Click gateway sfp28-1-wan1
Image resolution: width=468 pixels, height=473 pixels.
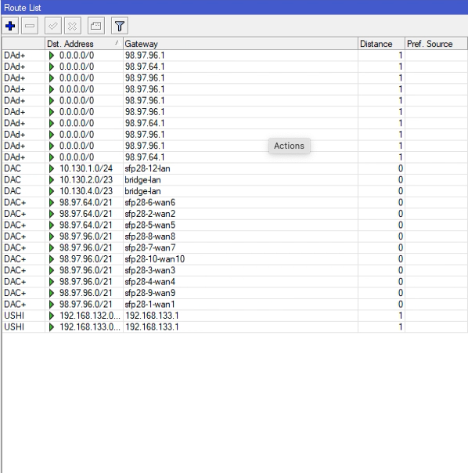(149, 304)
